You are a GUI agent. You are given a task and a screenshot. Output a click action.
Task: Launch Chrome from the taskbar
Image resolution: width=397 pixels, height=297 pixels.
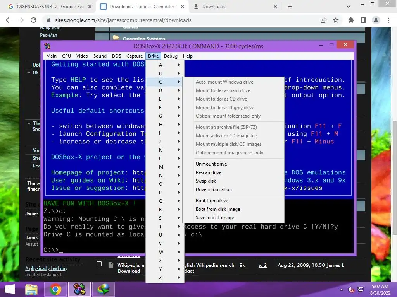[55, 289]
